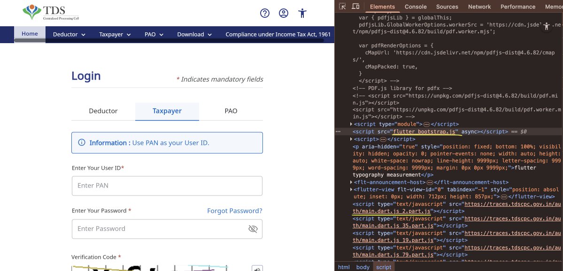Select the body breadcrumb in DevTools
This screenshot has width=563, height=271.
[362, 267]
